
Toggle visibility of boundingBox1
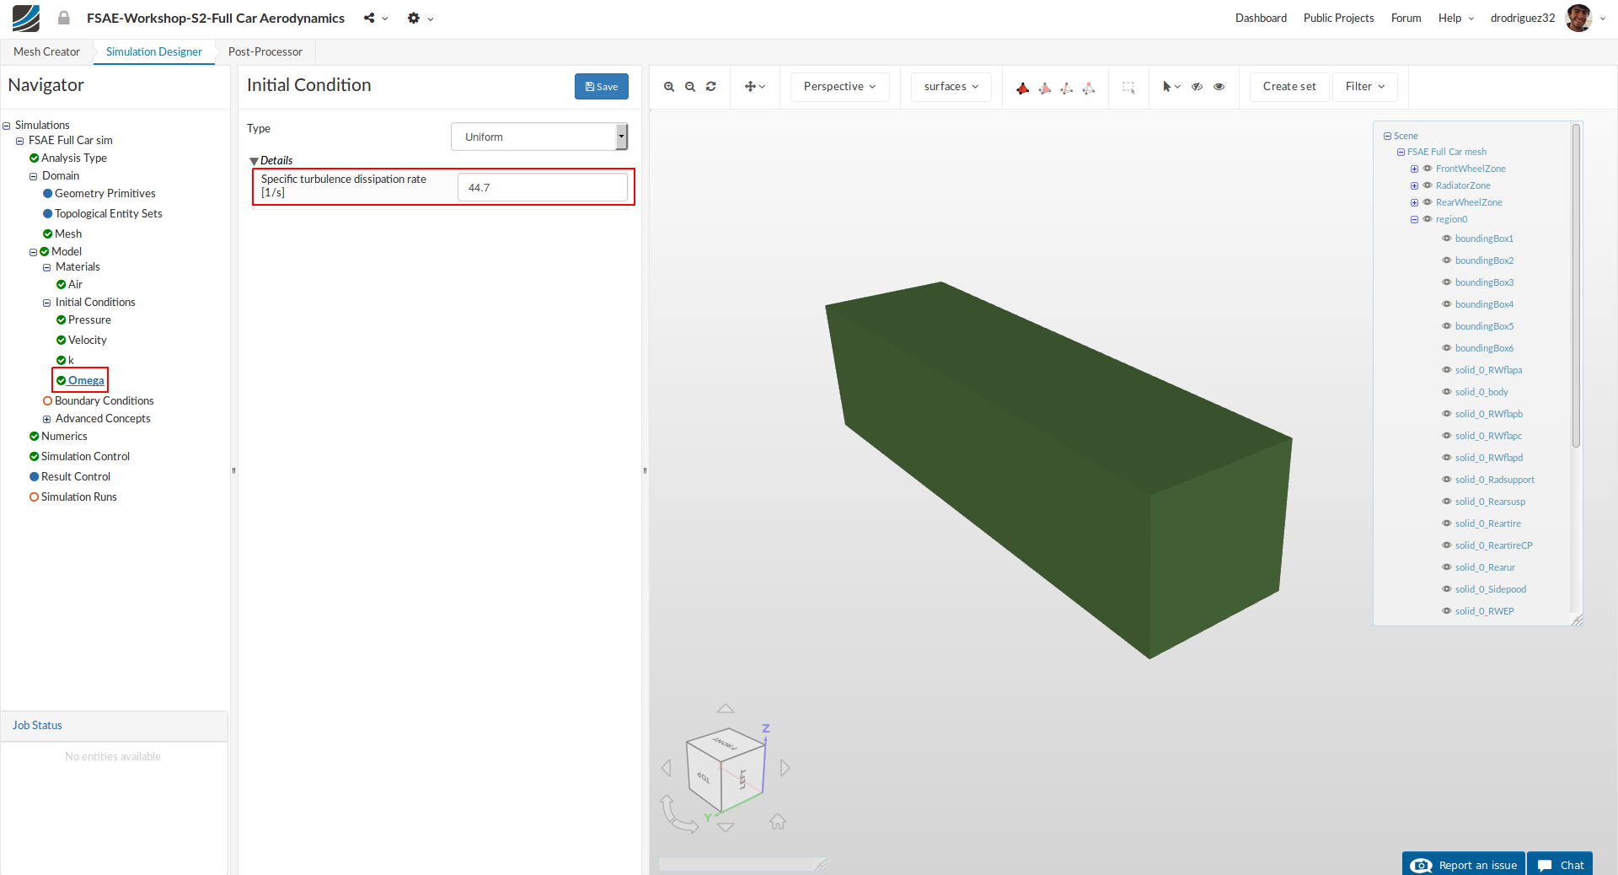(1446, 239)
